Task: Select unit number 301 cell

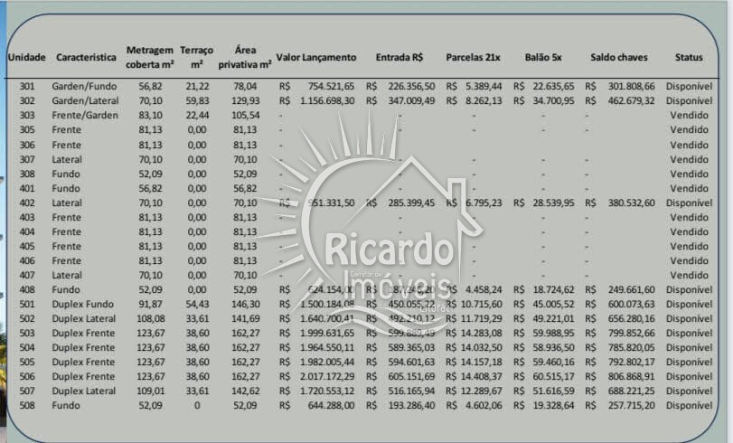Action: tap(27, 86)
